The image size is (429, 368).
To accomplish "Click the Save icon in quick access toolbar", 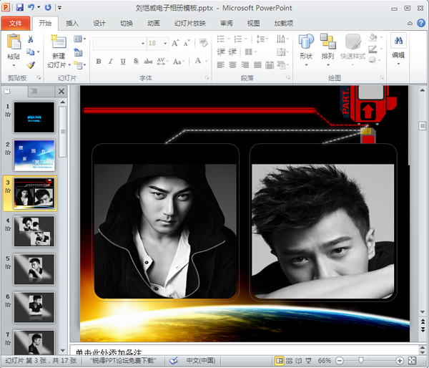I will pos(20,7).
